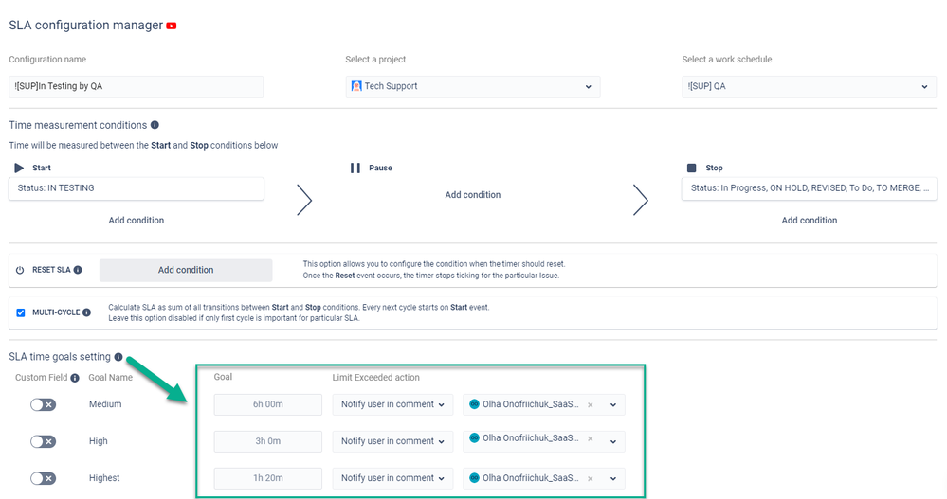Image resolution: width=947 pixels, height=499 pixels.
Task: Click the RESET SLA info icon
Action: tap(78, 270)
